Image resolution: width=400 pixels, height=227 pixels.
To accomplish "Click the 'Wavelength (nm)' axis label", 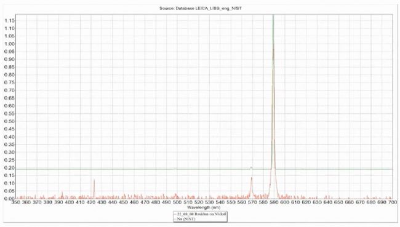I will [204, 207].
